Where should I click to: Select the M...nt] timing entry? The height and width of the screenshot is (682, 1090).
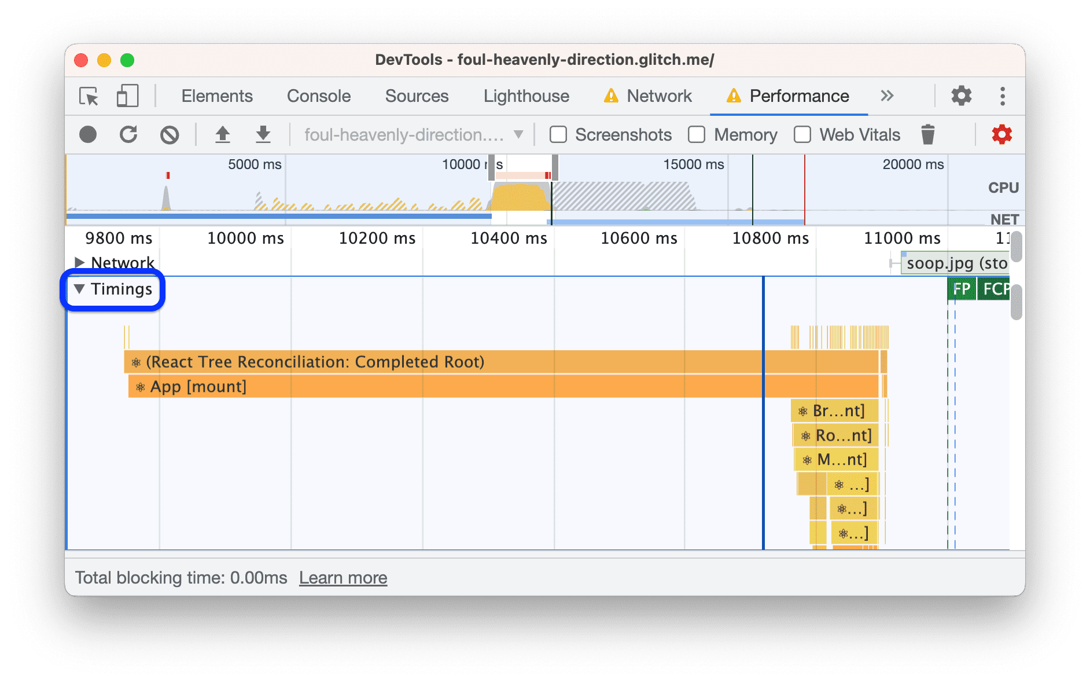coord(836,460)
